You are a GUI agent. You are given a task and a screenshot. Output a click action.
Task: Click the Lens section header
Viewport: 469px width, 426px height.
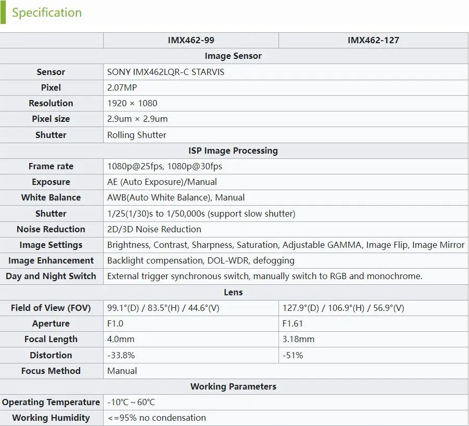point(233,292)
